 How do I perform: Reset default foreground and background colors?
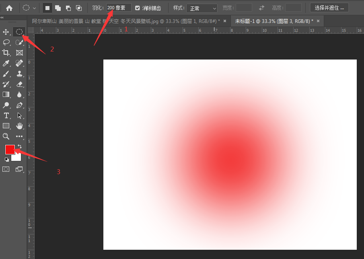(x=7, y=159)
